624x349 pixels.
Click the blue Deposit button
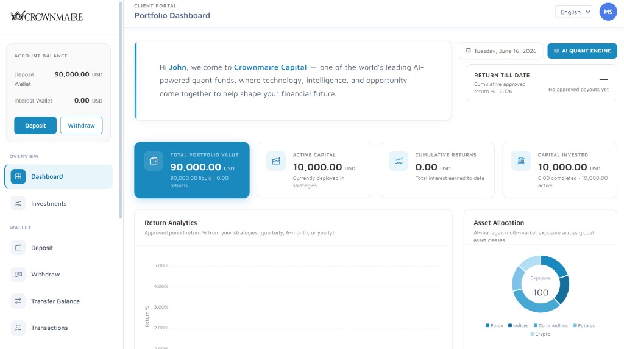pyautogui.click(x=35, y=126)
